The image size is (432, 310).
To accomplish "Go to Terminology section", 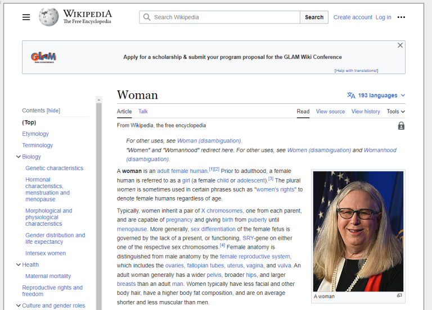I will [x=38, y=145].
